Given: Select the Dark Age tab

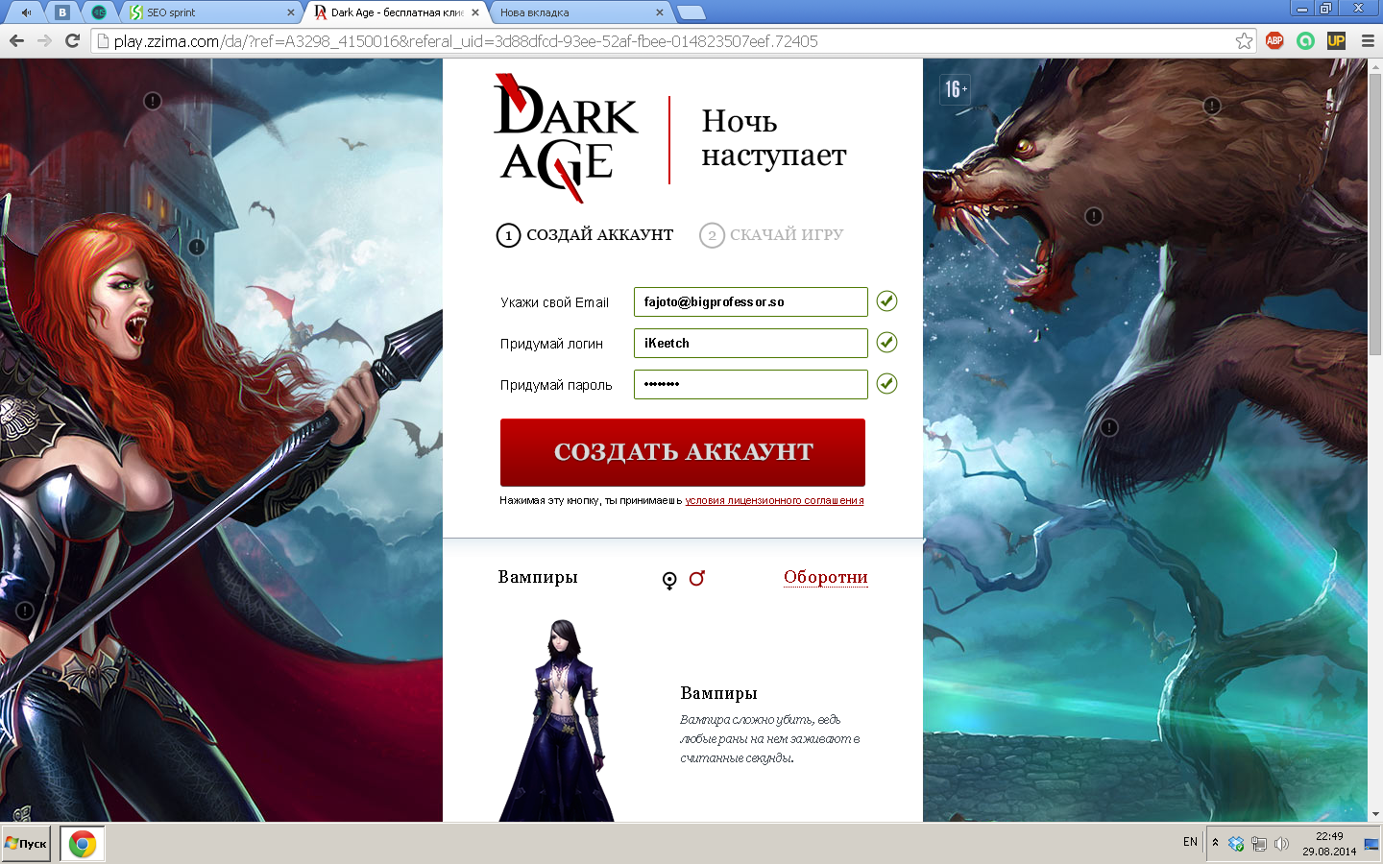Looking at the screenshot, I should (x=395, y=12).
